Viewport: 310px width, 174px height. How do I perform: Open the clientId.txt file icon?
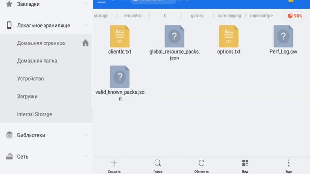120,36
